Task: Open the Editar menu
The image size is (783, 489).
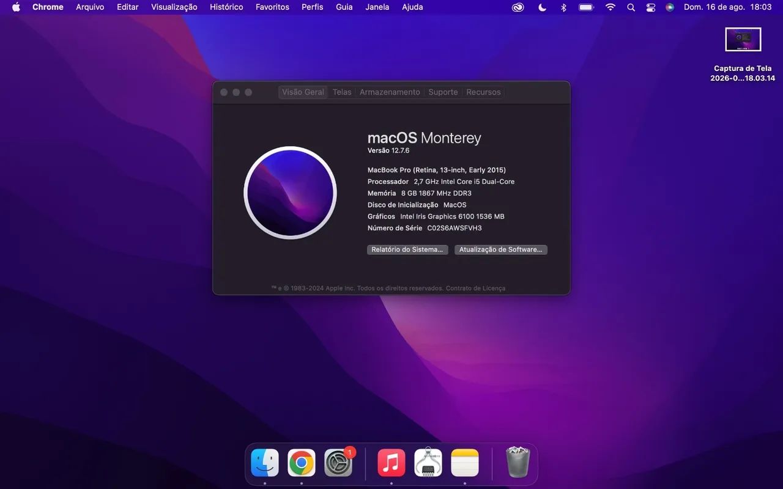Action: pos(128,7)
